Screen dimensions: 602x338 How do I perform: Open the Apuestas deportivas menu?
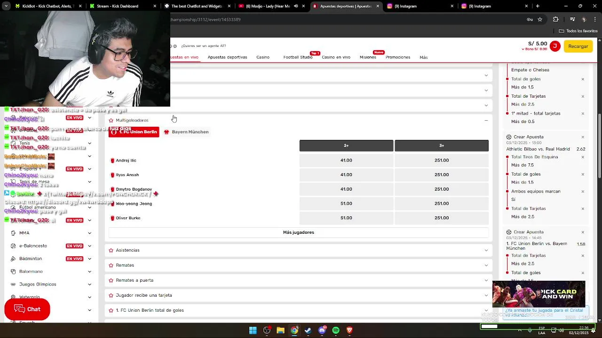[x=227, y=57]
